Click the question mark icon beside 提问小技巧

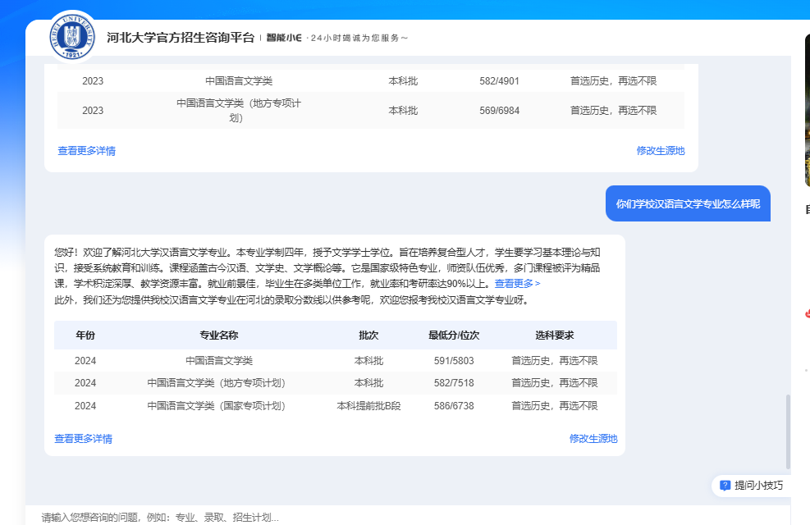(725, 485)
